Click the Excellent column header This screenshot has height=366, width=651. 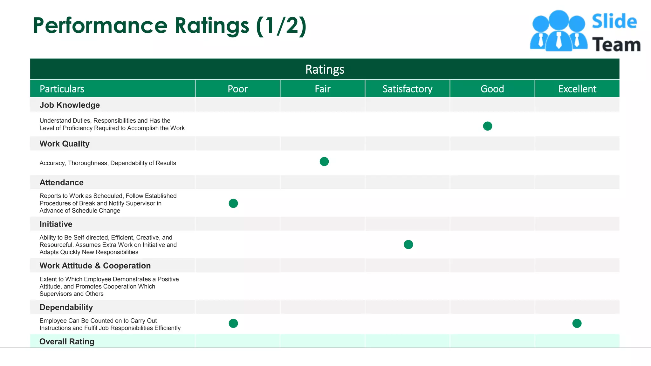coord(577,89)
